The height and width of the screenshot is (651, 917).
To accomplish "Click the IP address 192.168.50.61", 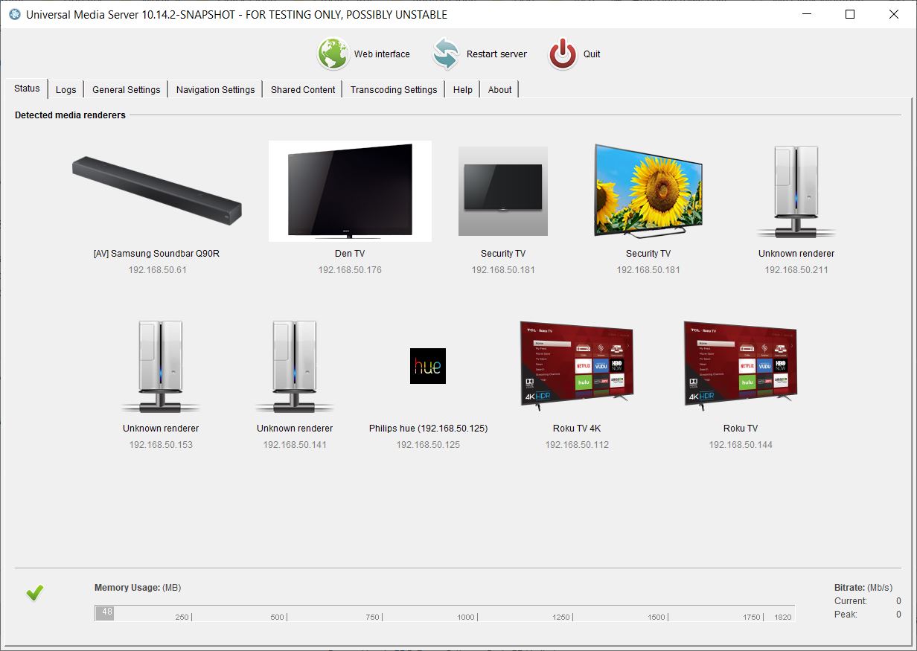I will click(156, 270).
